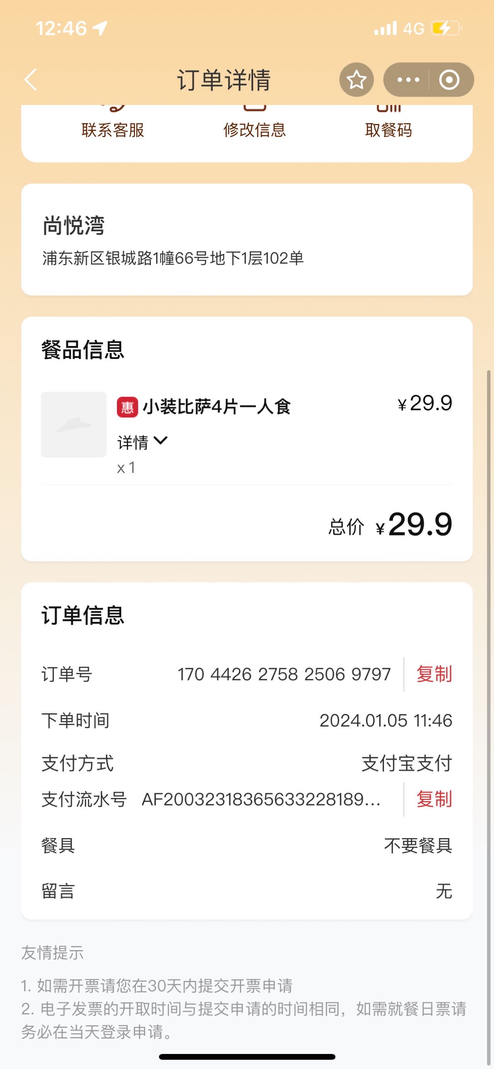The height and width of the screenshot is (1069, 494).
Task: Tap the 订单详情 page title
Action: click(x=224, y=80)
